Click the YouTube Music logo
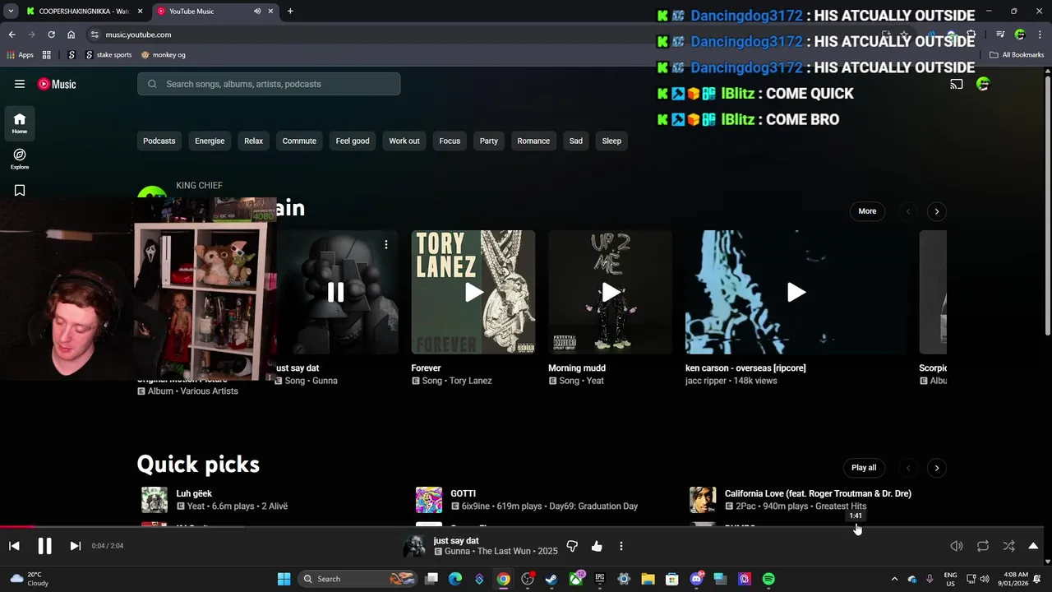 pyautogui.click(x=57, y=84)
